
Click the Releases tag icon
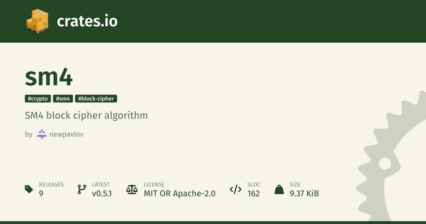point(29,189)
